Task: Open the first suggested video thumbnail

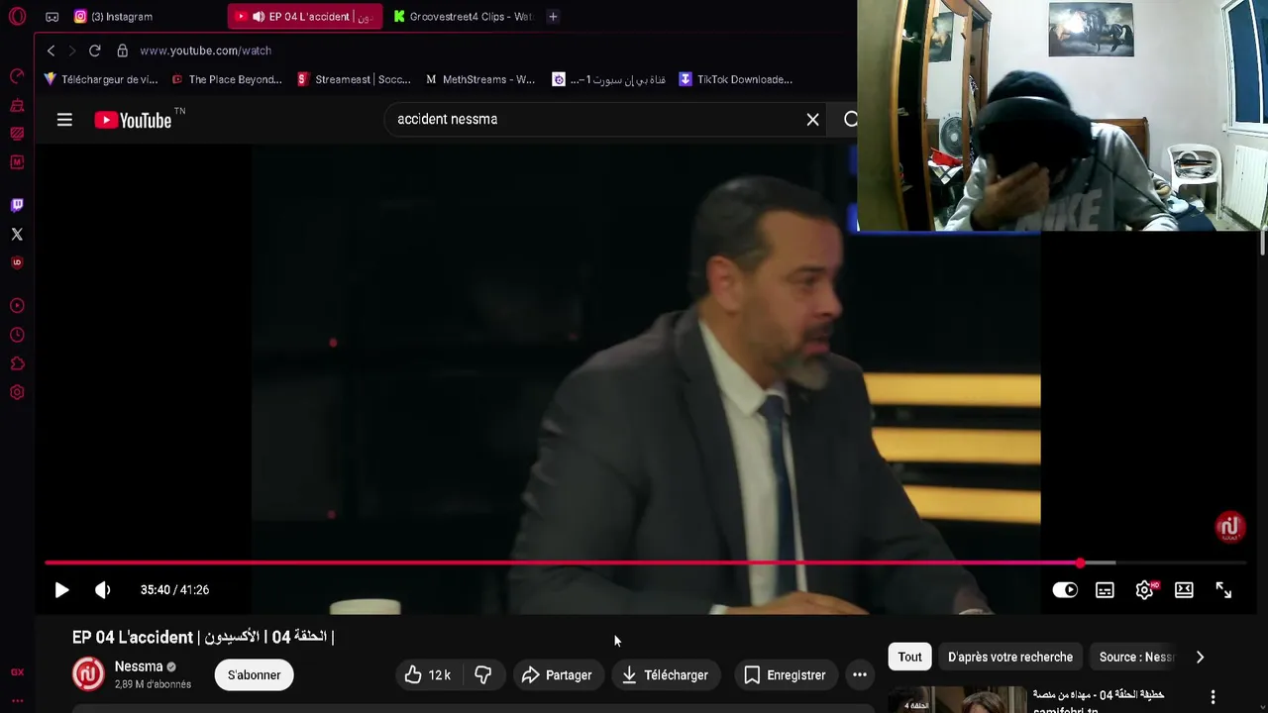Action: 957,699
